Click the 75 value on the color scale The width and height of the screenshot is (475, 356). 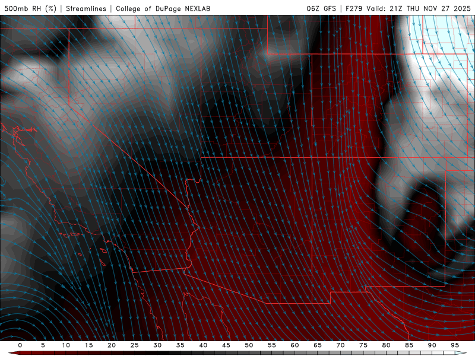tap(363, 345)
